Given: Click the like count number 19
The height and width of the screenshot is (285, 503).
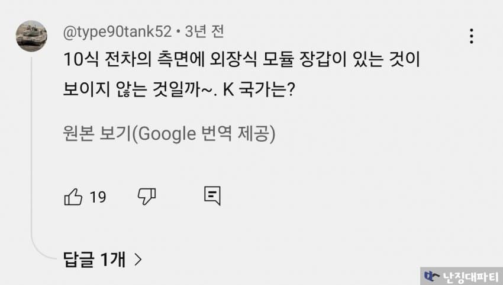Looking at the screenshot, I should tap(98, 197).
